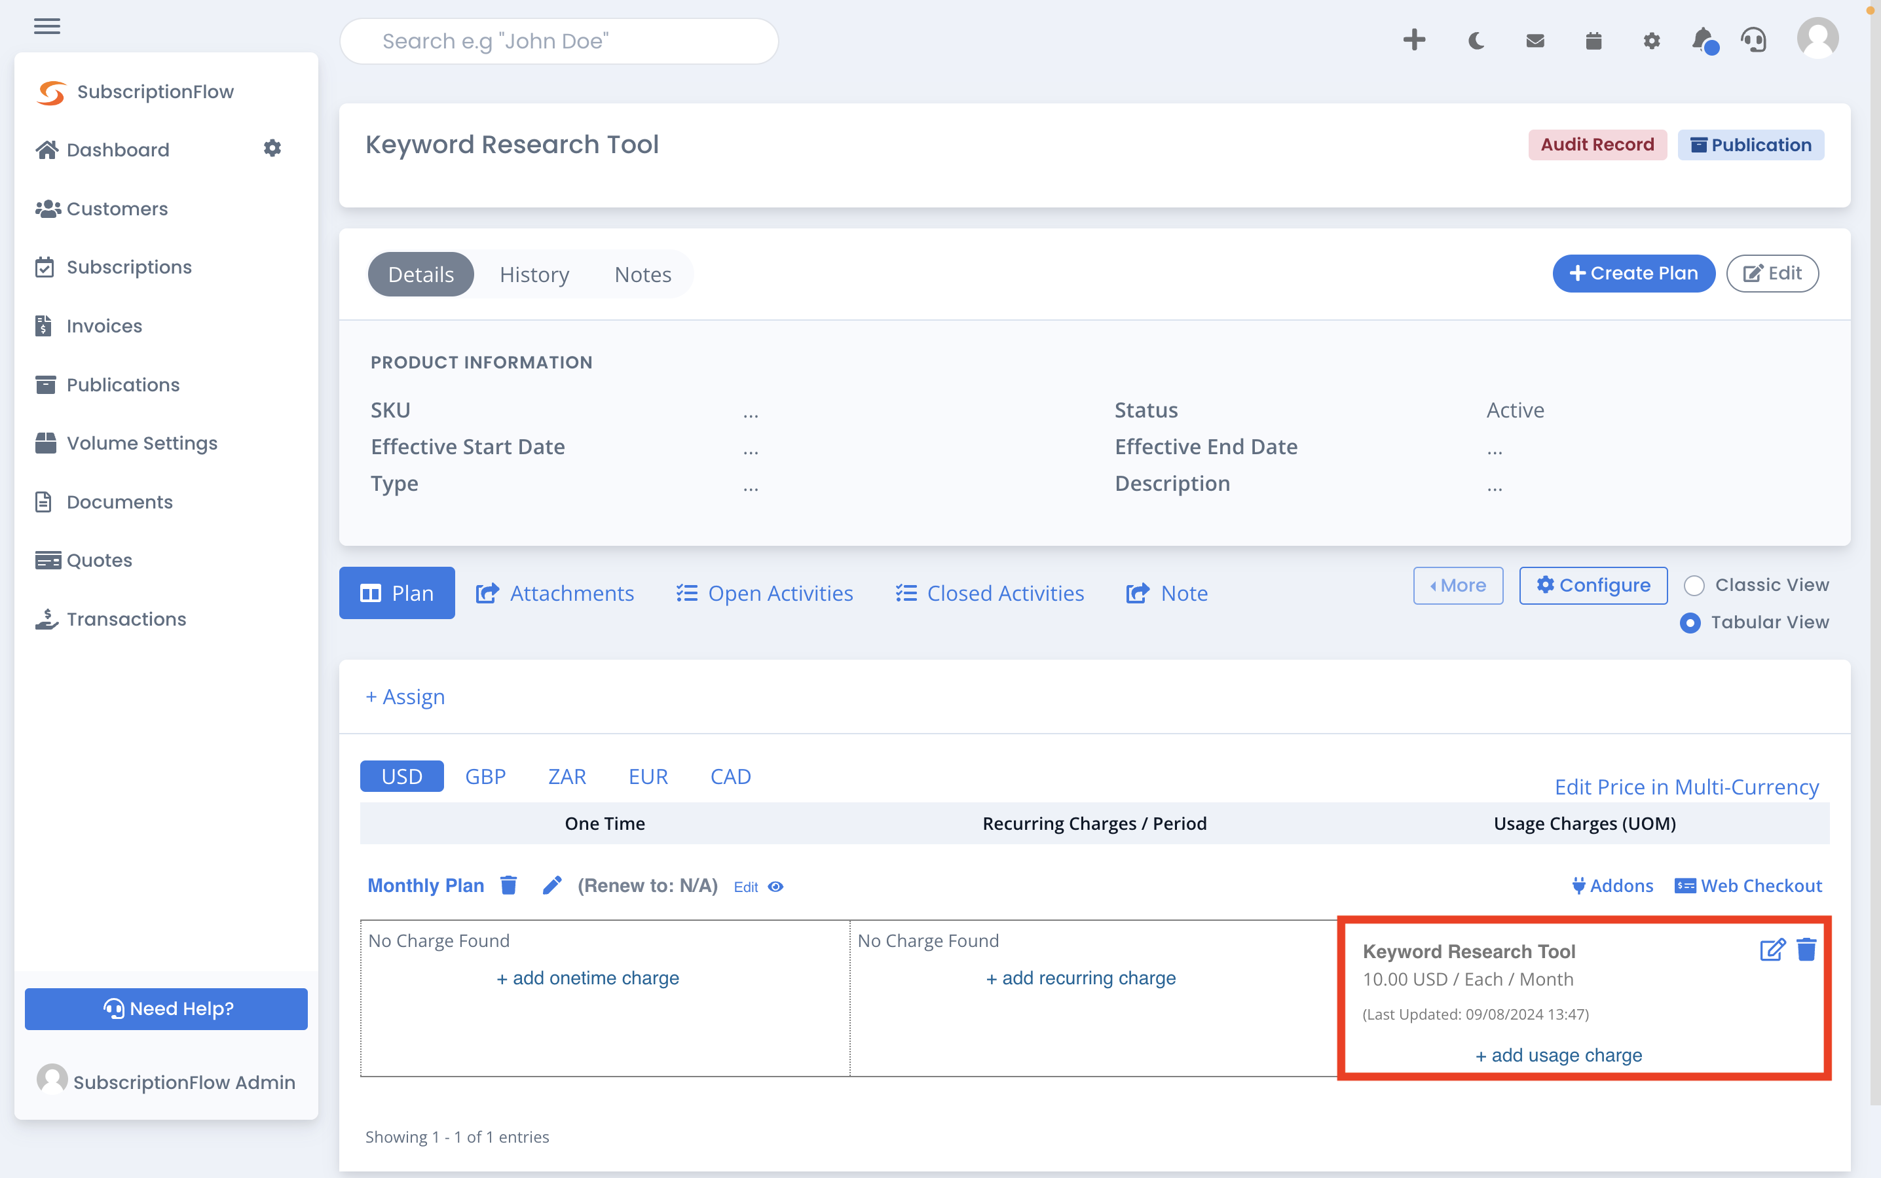This screenshot has width=1881, height=1178.
Task: Open the Open Activities tab
Action: pos(765,593)
